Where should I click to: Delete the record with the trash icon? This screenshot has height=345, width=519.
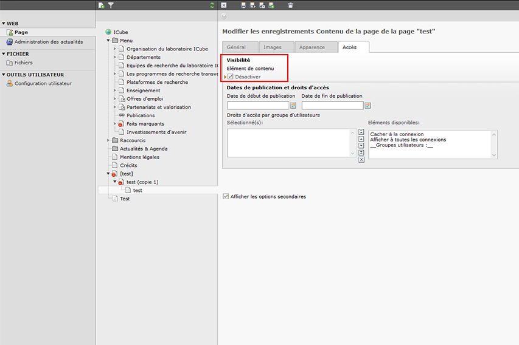pos(290,5)
